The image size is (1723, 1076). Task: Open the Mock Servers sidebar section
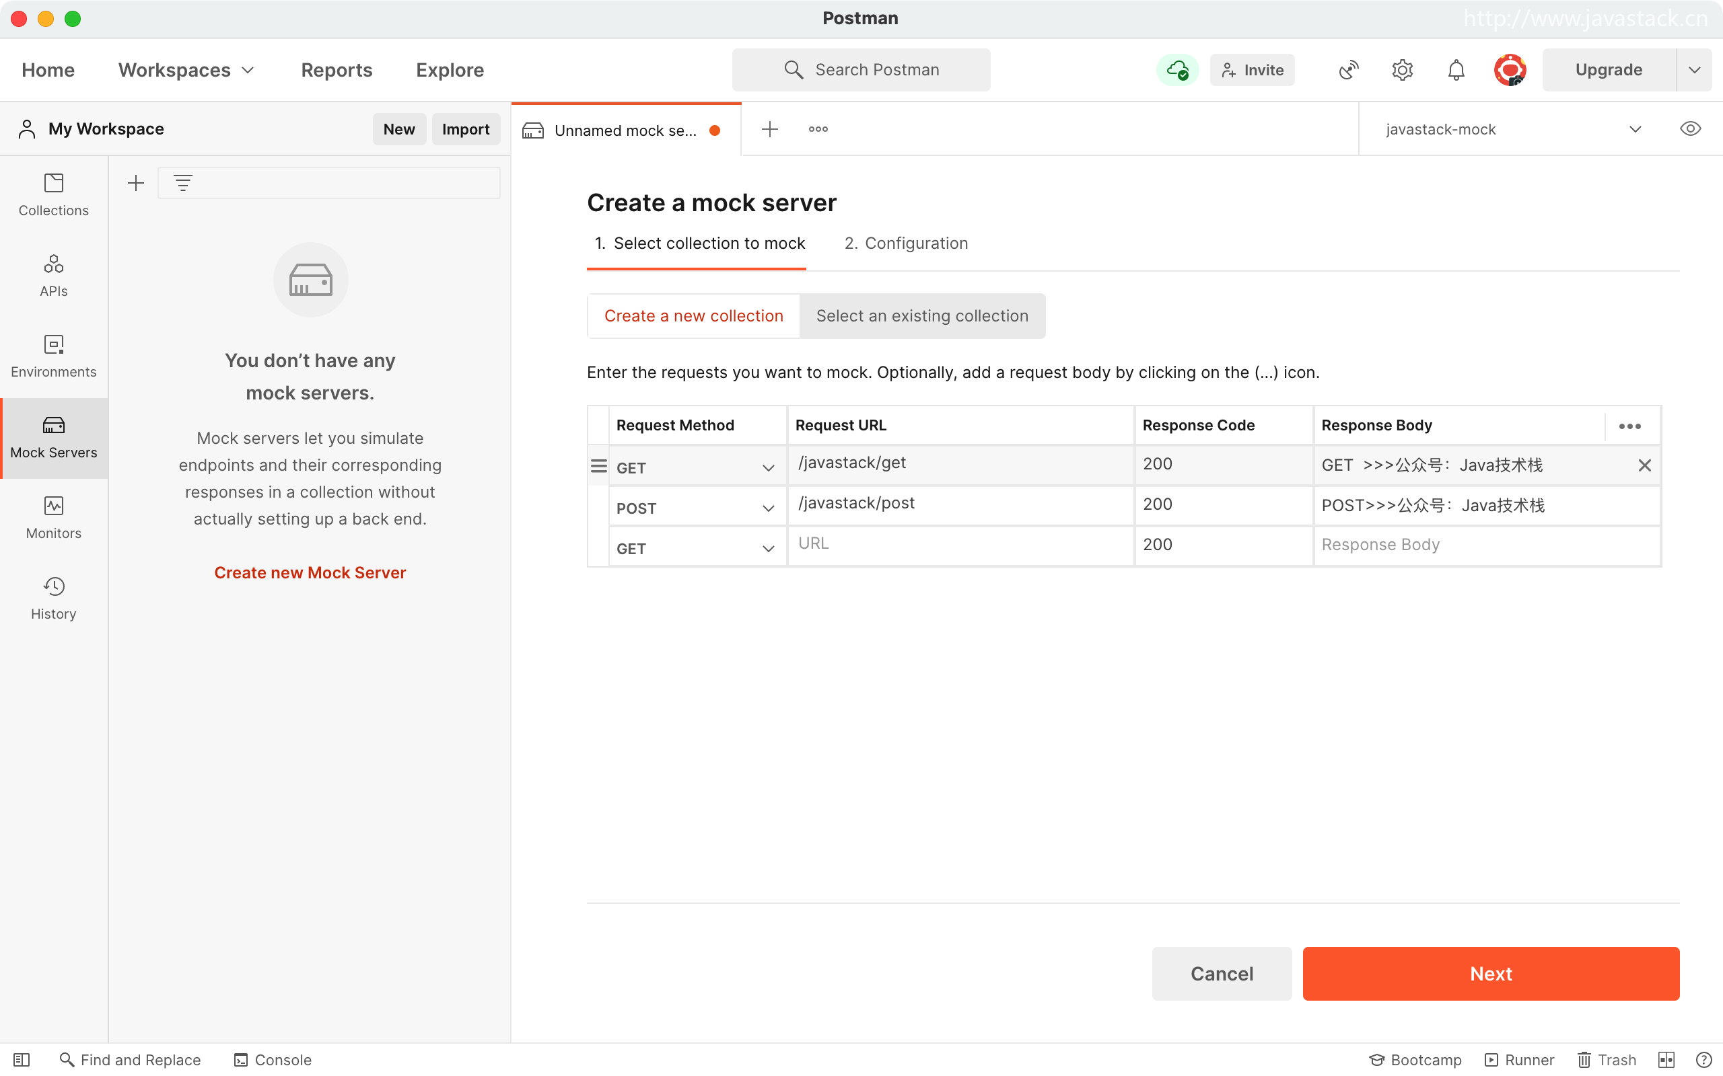[x=53, y=437]
